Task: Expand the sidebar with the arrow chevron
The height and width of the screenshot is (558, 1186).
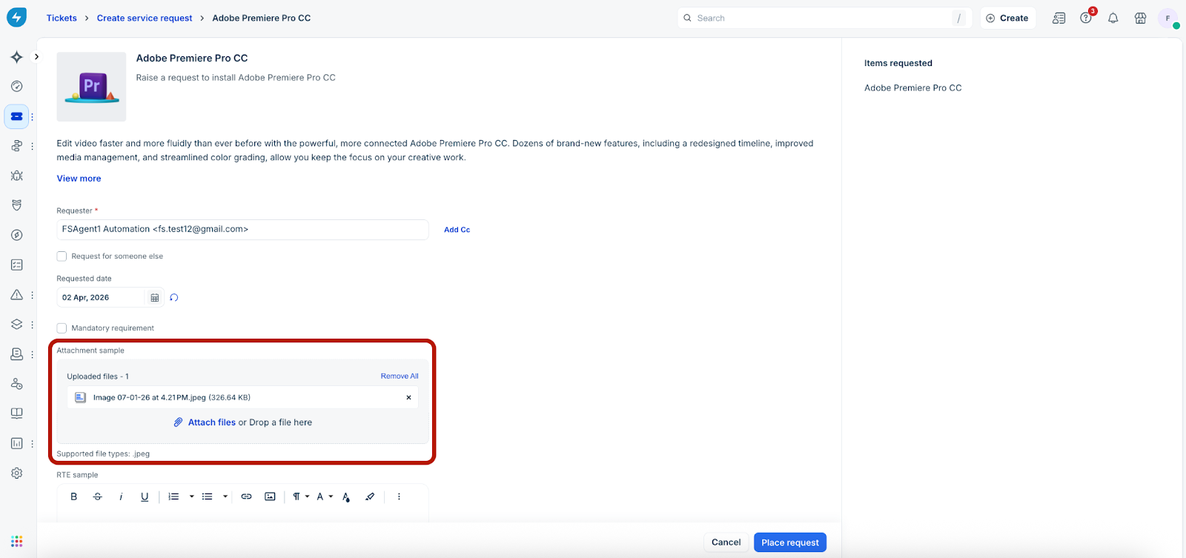Action: click(x=36, y=57)
